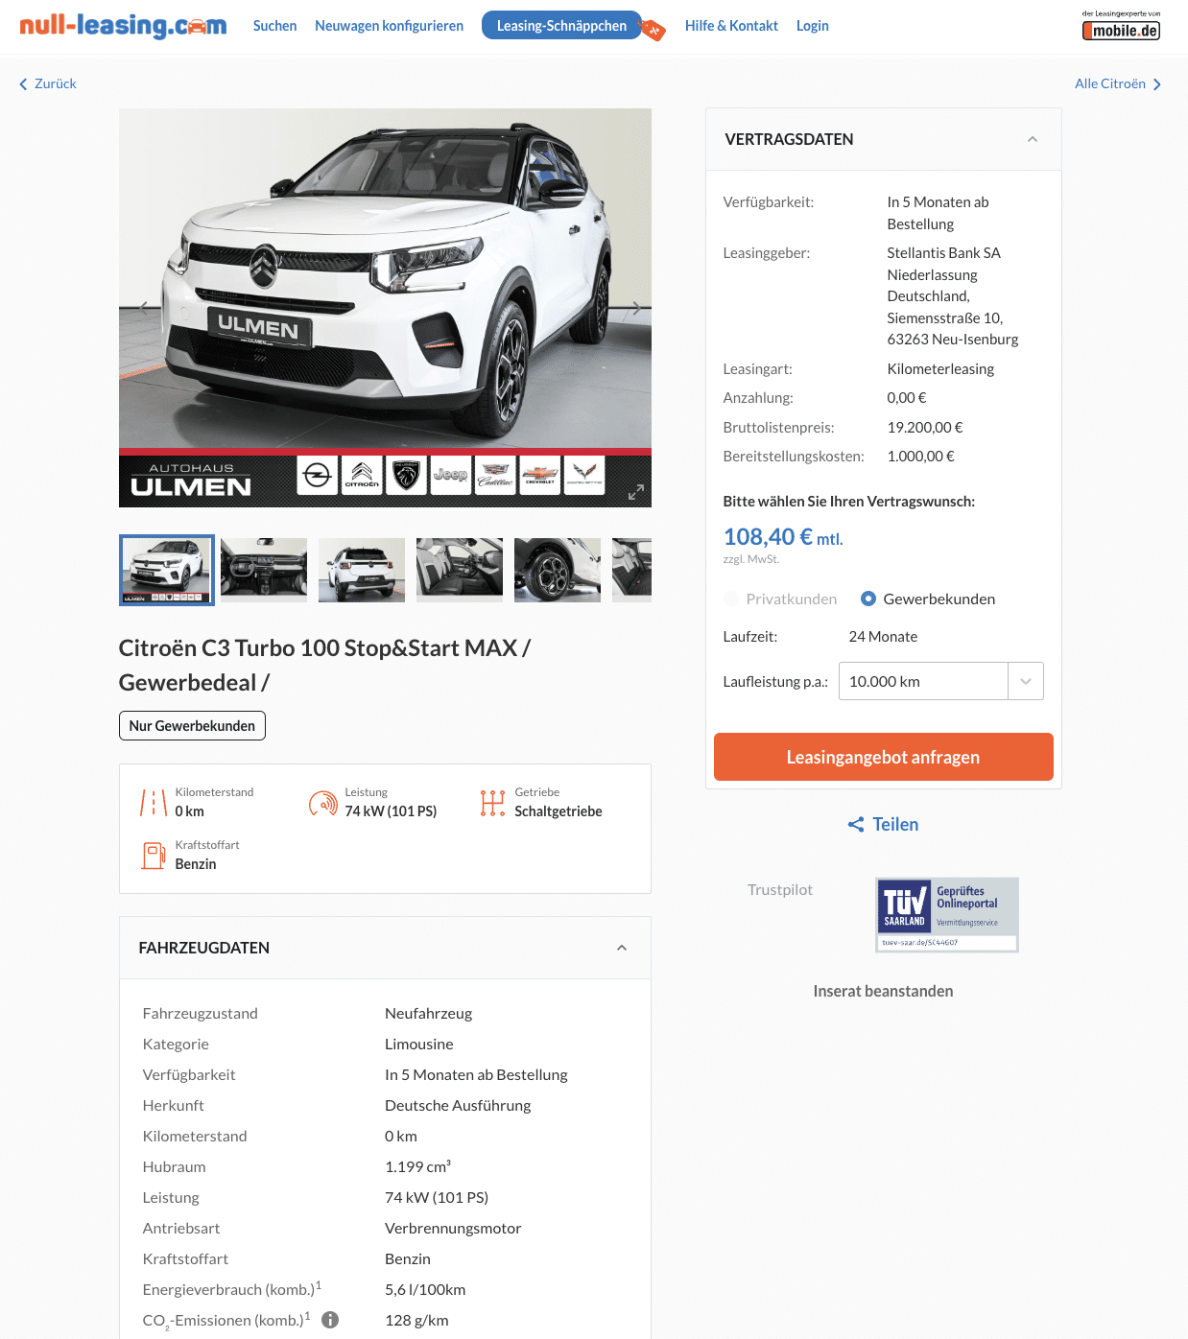Open the Alle Citroën link
Image resolution: width=1188 pixels, height=1339 pixels.
coord(1118,83)
